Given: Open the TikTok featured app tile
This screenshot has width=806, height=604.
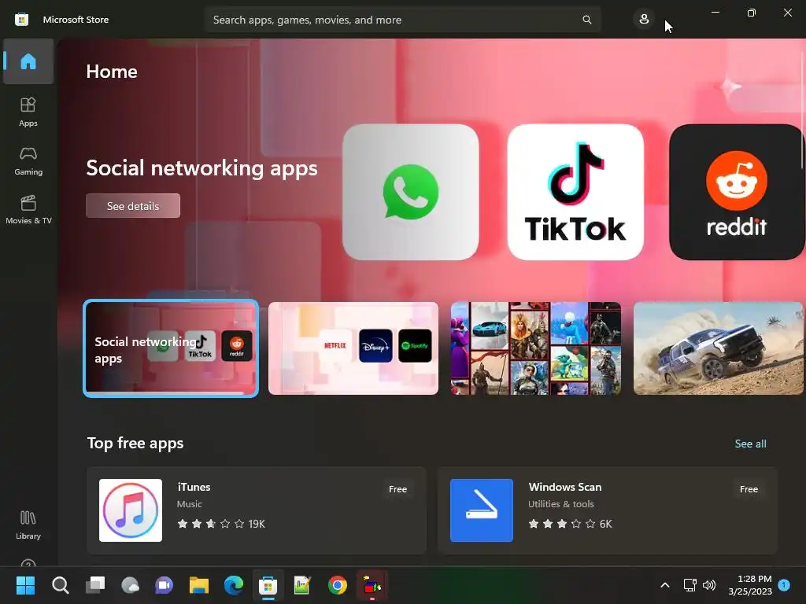Looking at the screenshot, I should [575, 192].
